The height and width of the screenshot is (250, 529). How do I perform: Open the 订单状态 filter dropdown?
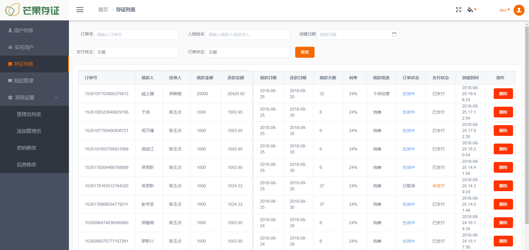point(248,52)
